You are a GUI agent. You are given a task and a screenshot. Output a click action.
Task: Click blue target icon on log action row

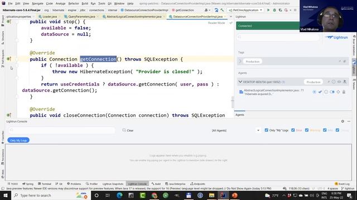tap(314, 92)
